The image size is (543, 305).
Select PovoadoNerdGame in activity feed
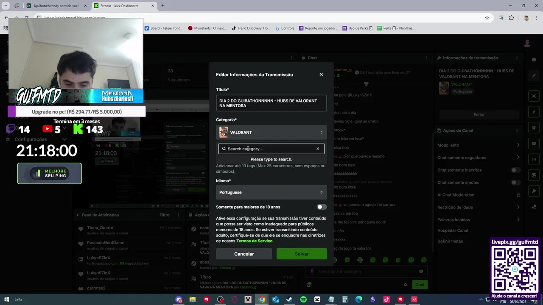pyautogui.click(x=106, y=243)
